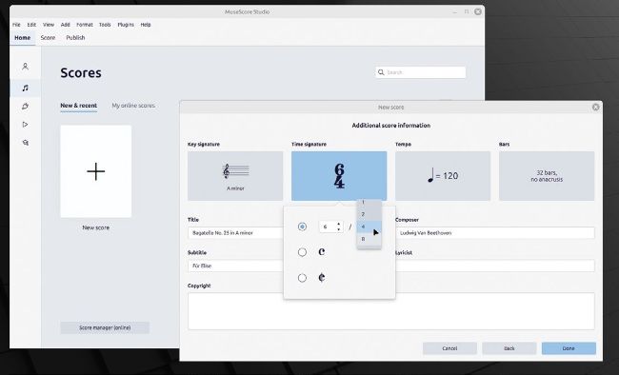Switch to the Score tab
Viewport: 619px width, 375px height.
click(x=48, y=38)
